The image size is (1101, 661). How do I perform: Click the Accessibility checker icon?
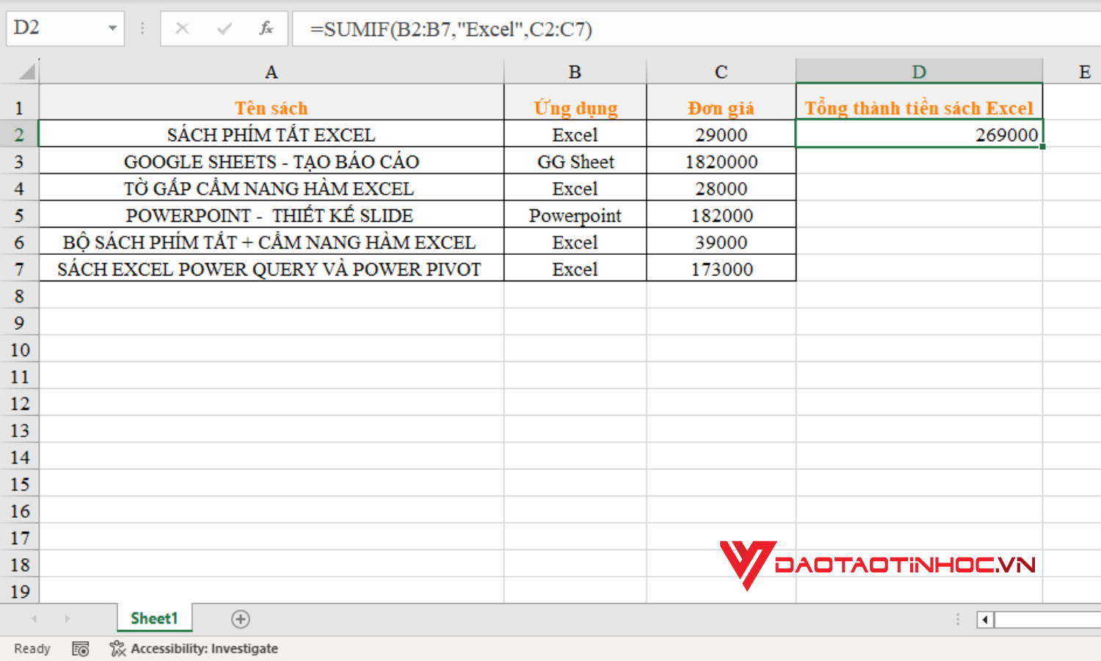click(117, 649)
